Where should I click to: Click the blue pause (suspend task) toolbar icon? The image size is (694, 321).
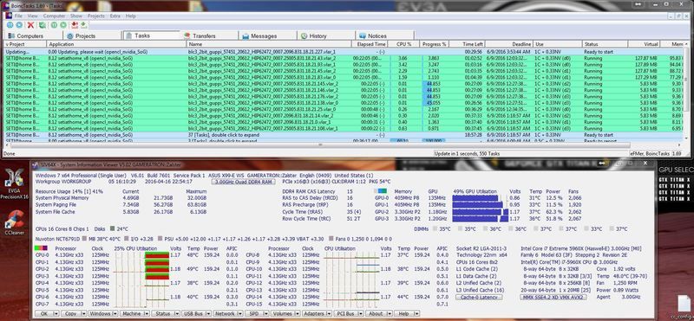coord(10,25)
